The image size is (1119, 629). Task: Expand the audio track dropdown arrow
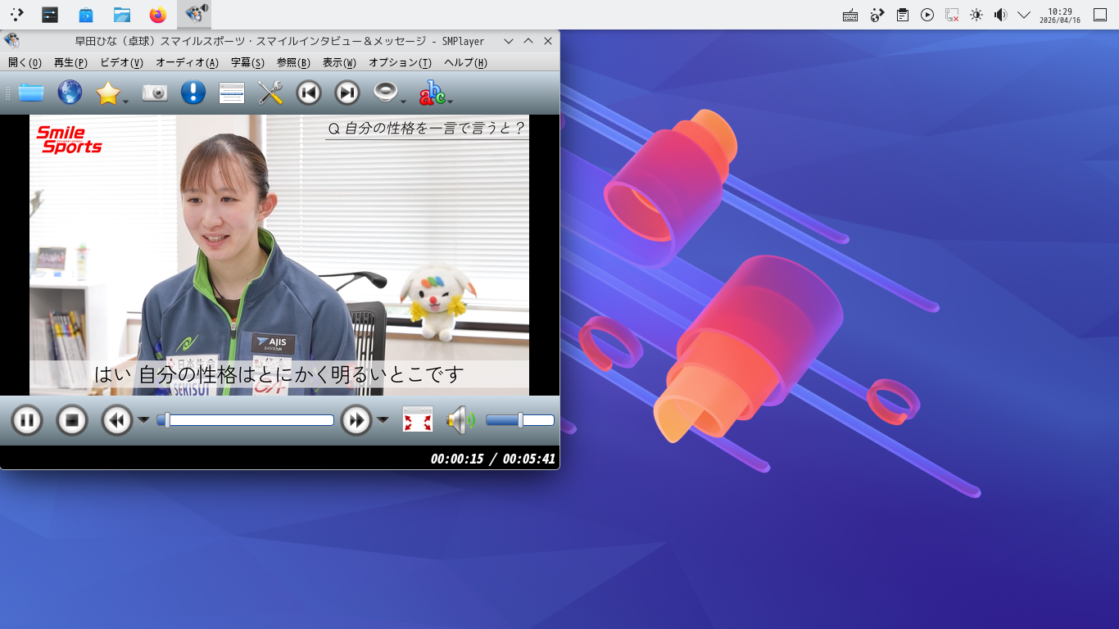[x=404, y=101]
